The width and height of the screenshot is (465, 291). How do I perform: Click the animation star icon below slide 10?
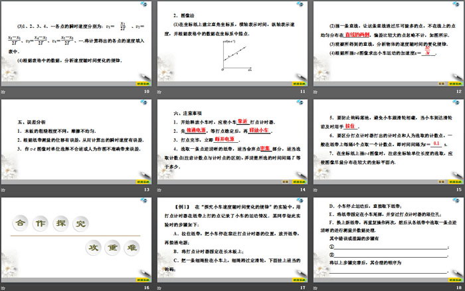[3, 92]
